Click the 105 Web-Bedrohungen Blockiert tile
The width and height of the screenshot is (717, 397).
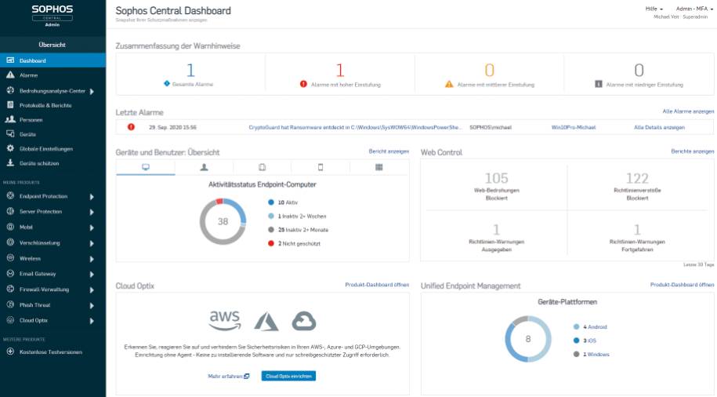tap(496, 185)
